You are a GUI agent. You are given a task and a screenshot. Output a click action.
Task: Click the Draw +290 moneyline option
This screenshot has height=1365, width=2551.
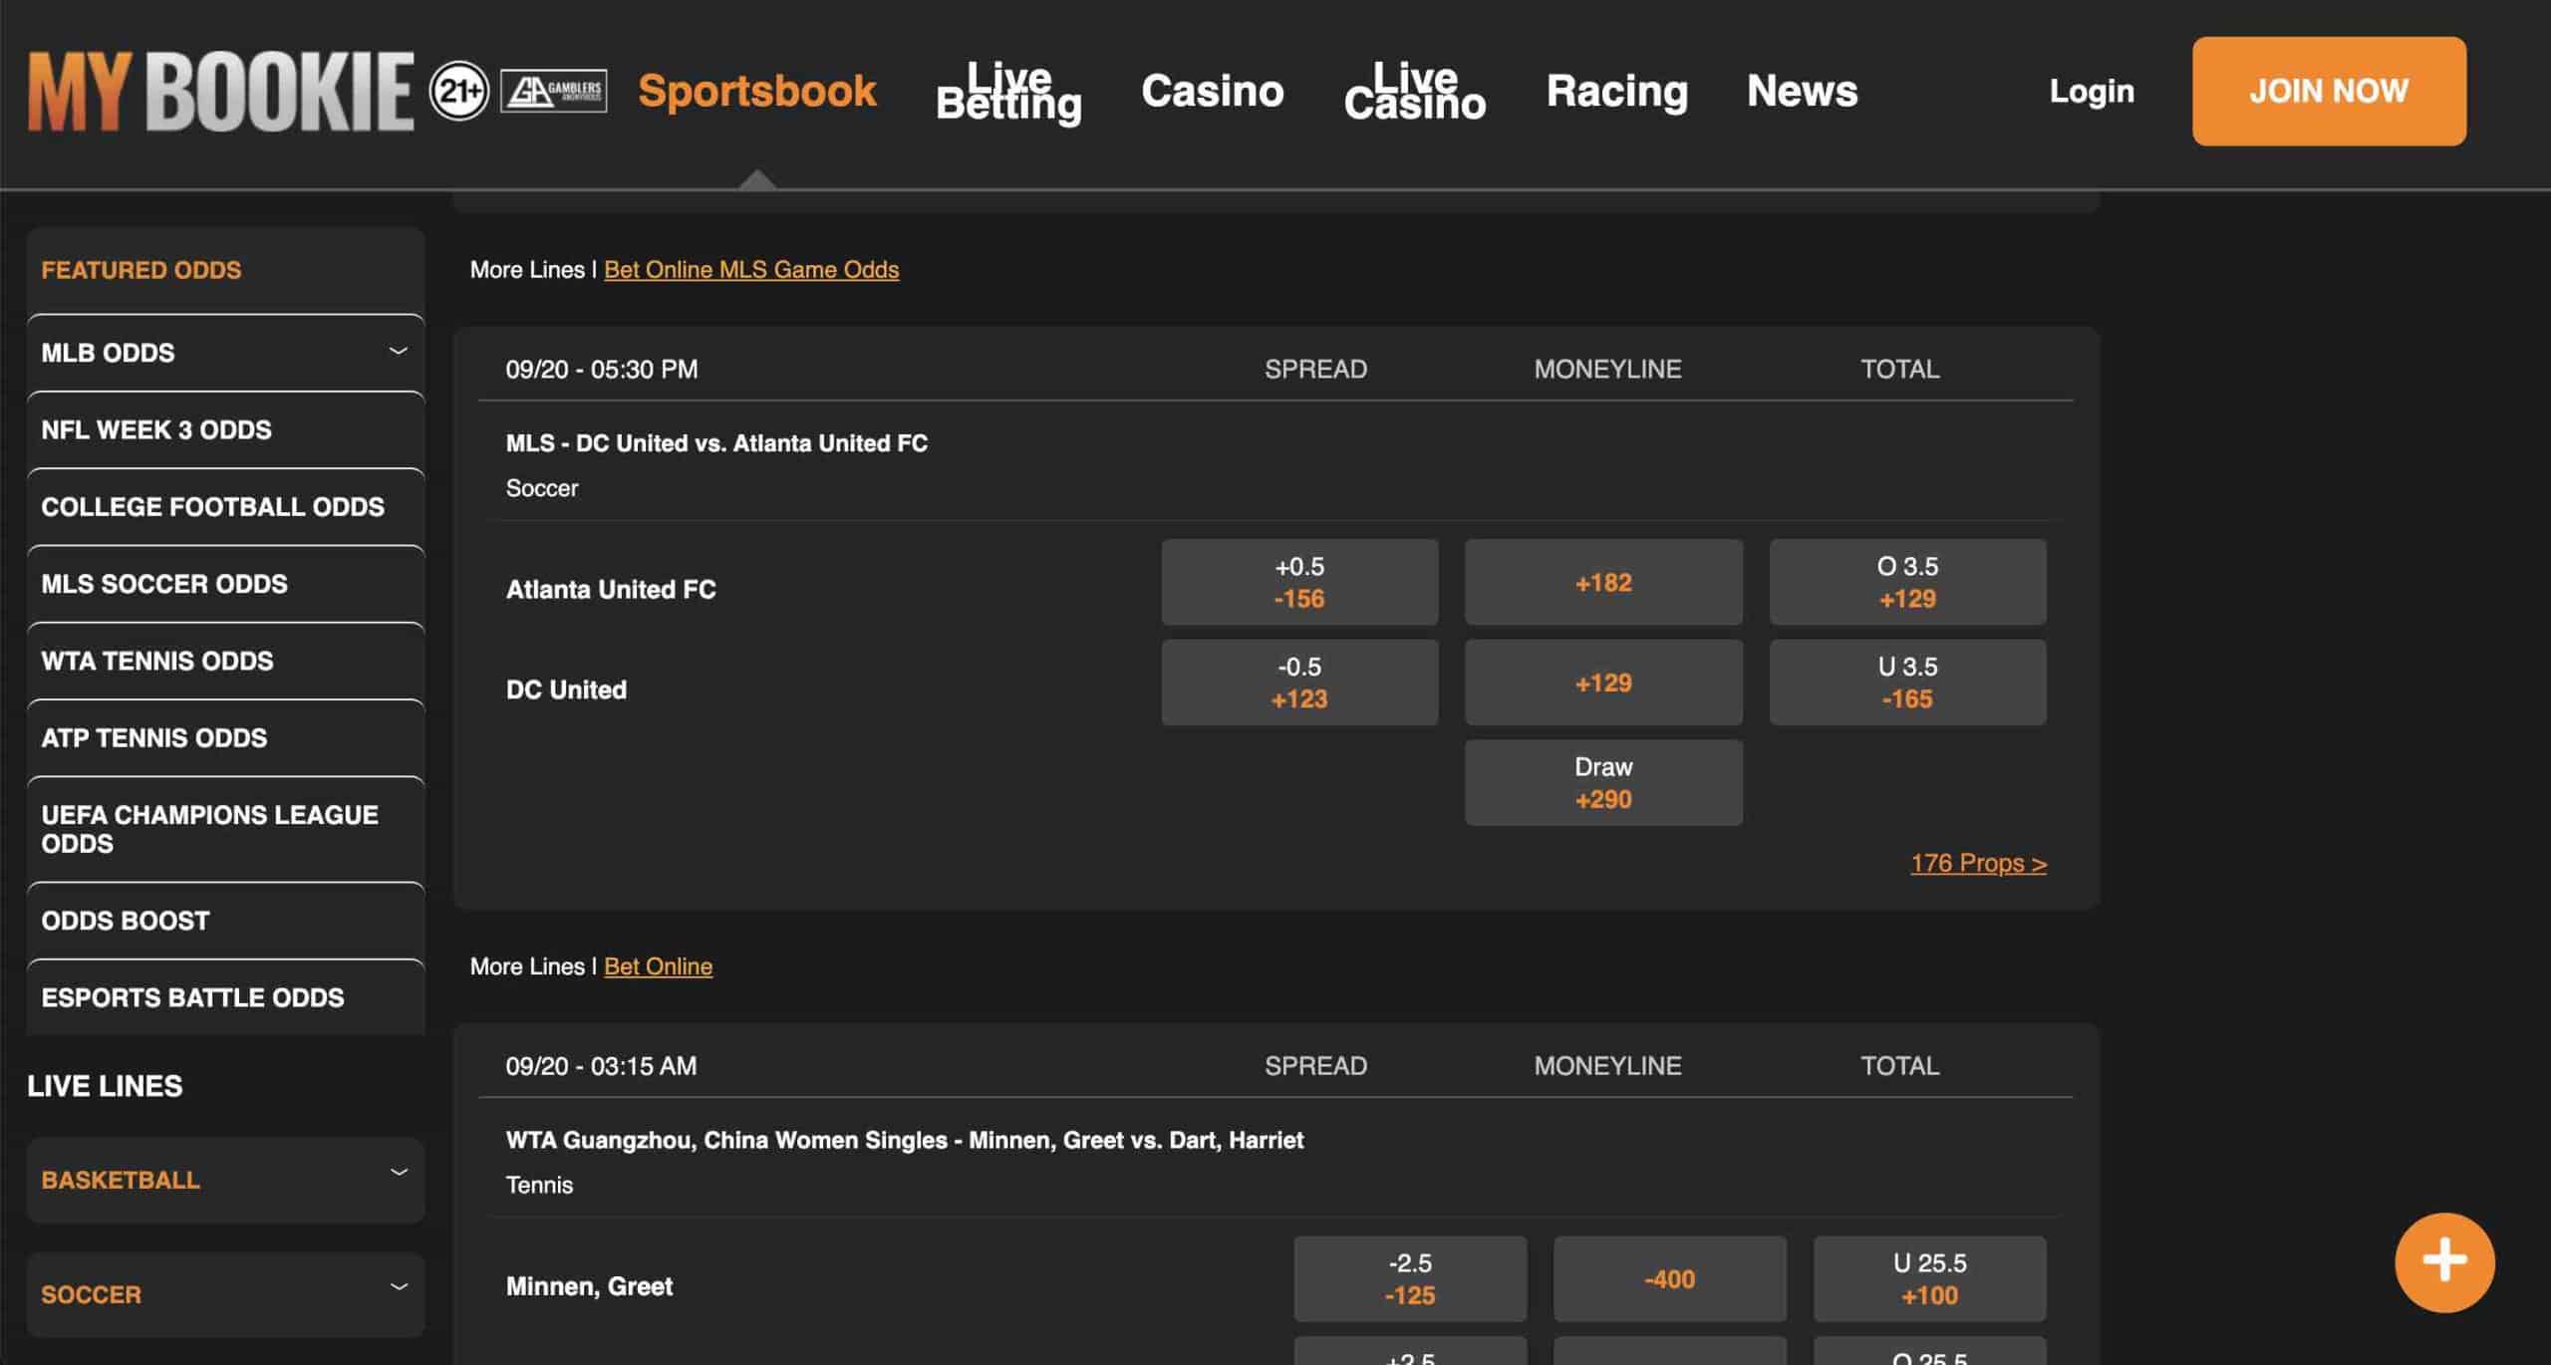coord(1602,783)
